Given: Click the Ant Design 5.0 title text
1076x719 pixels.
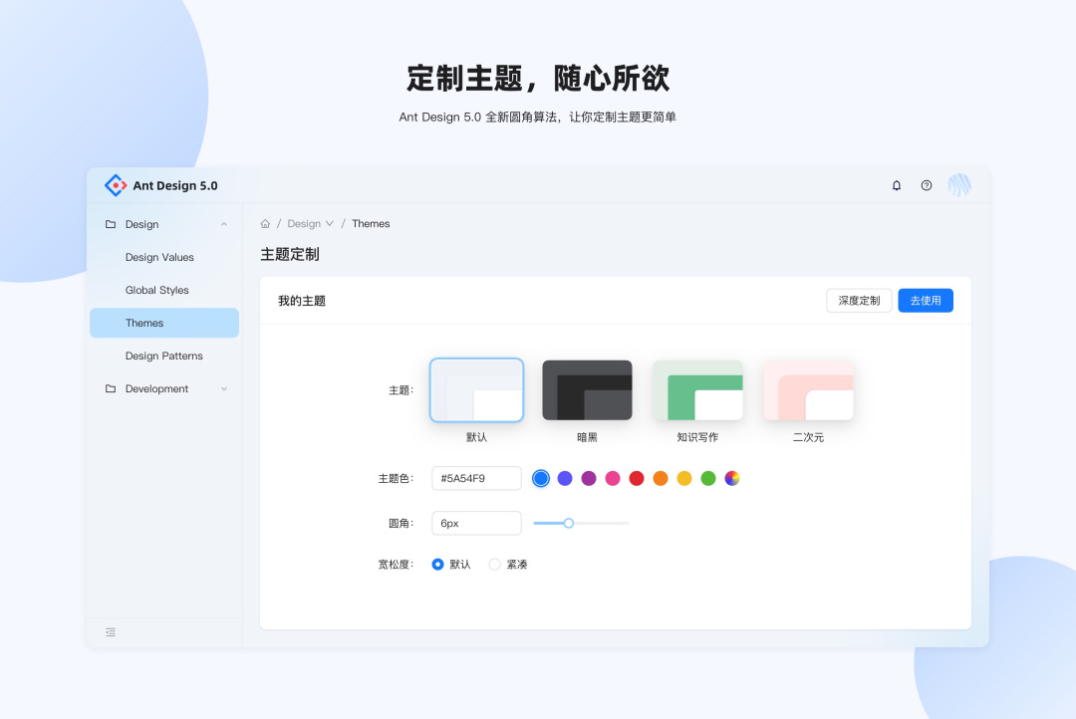Looking at the screenshot, I should point(175,185).
